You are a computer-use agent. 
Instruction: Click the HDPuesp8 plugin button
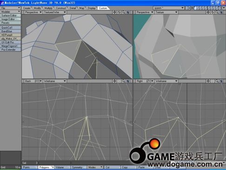click(x=11, y=35)
